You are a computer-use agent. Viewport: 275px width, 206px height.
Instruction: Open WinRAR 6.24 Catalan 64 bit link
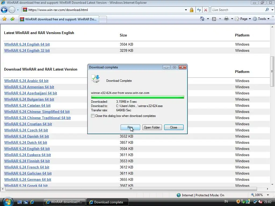coord(27,105)
